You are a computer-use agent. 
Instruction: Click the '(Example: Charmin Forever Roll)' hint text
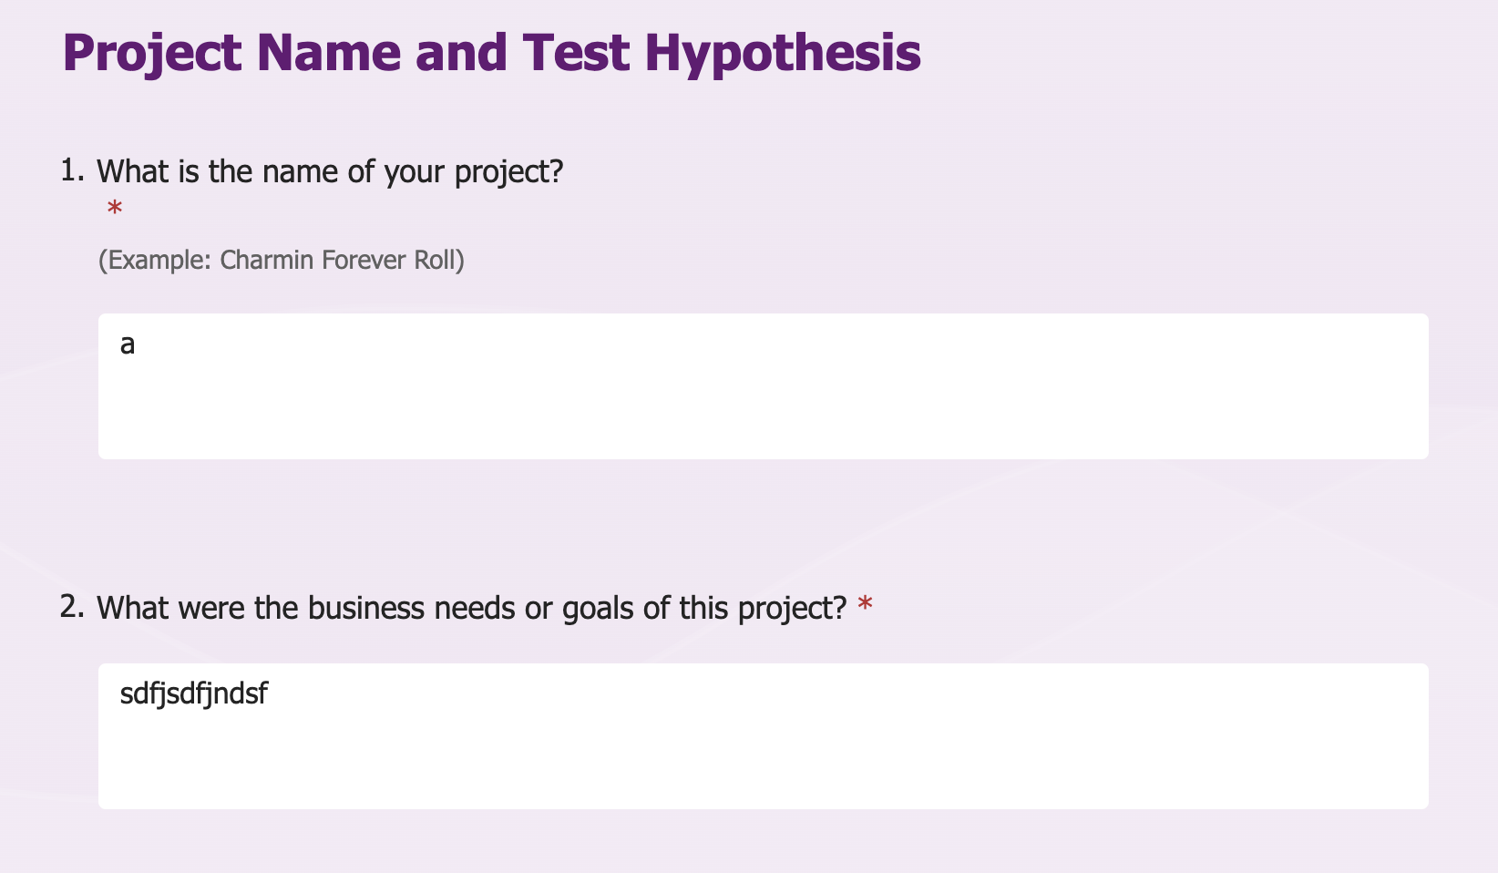[x=282, y=261]
